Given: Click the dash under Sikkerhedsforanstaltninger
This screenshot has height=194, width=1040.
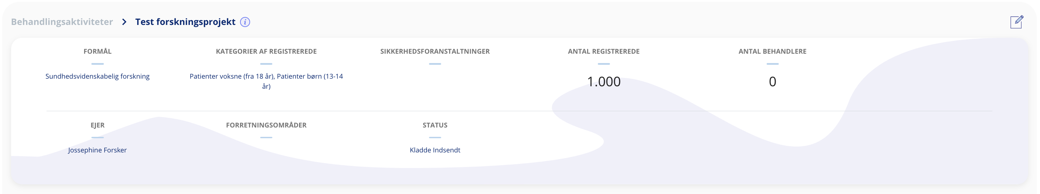Looking at the screenshot, I should (435, 64).
